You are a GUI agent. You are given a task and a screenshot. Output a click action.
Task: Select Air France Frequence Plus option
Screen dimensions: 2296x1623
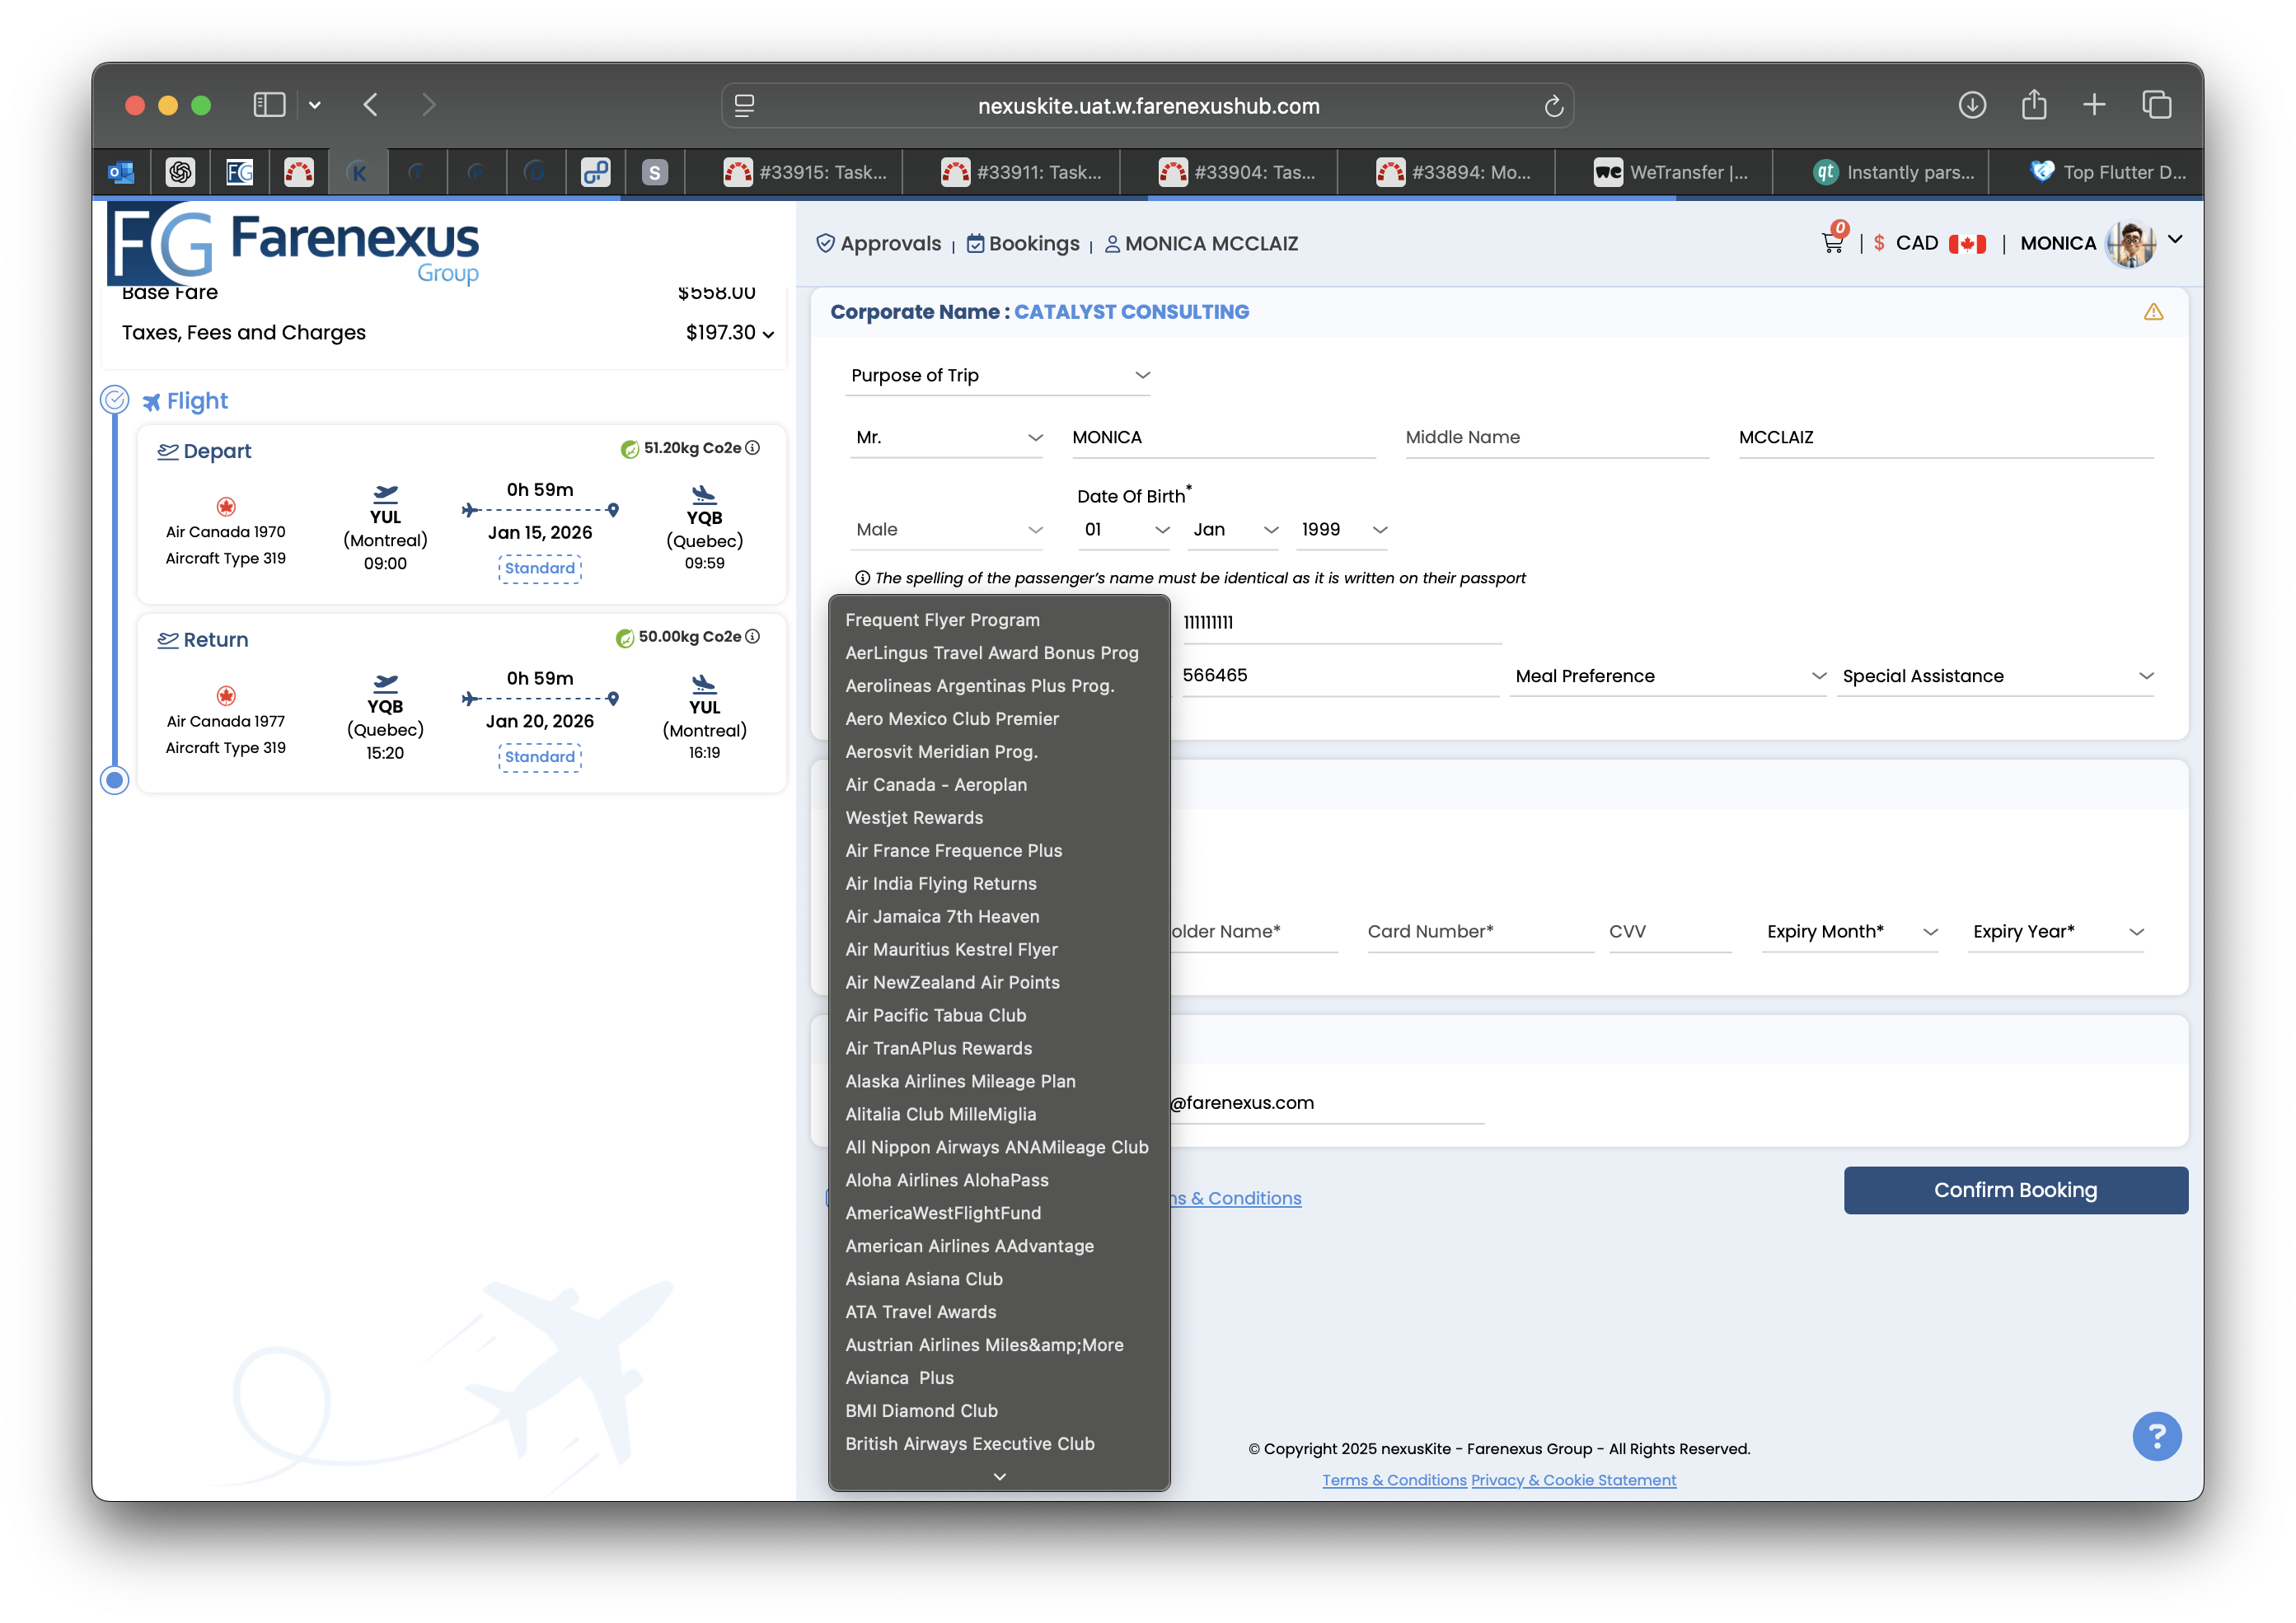point(999,850)
